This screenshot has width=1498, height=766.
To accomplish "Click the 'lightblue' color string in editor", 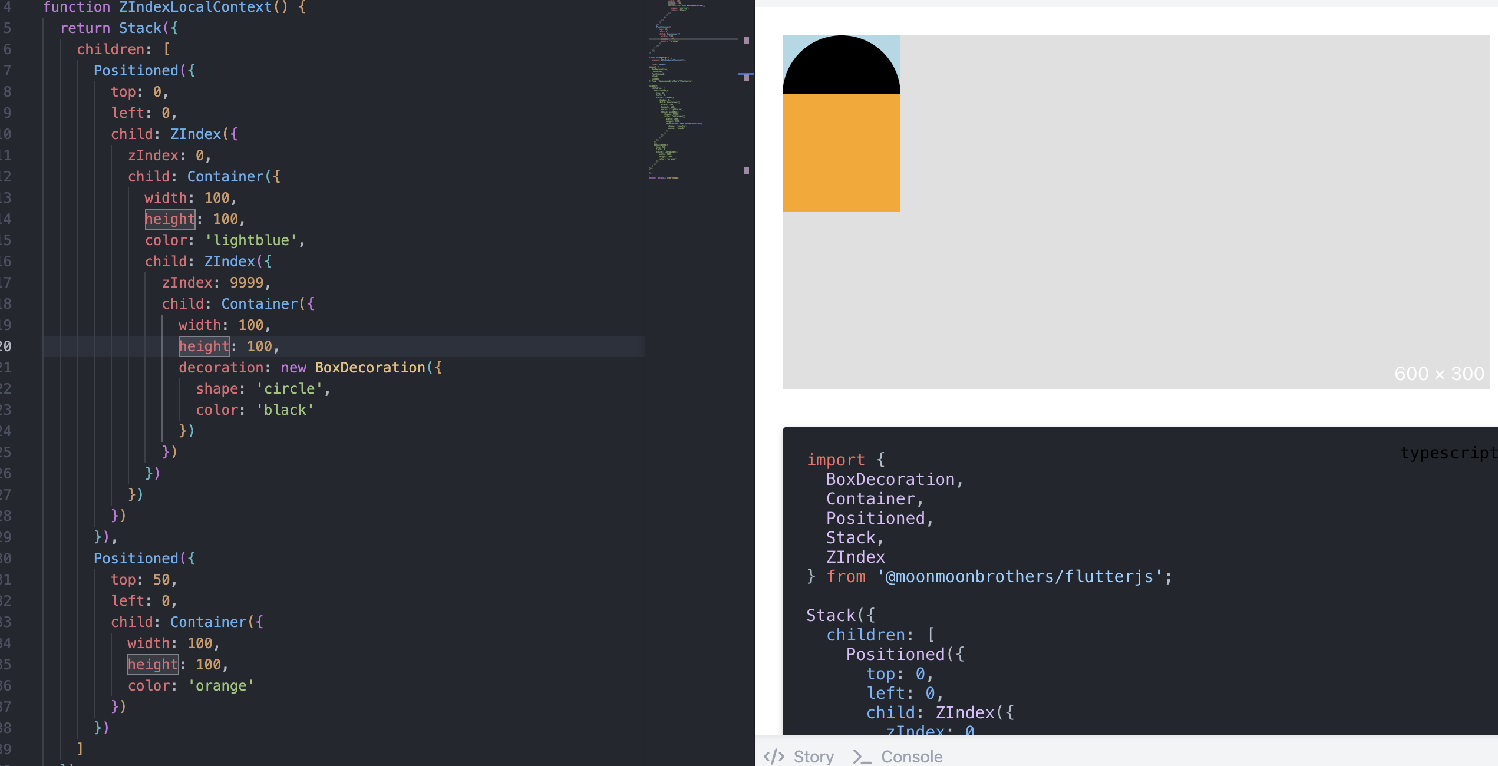I will tap(250, 240).
